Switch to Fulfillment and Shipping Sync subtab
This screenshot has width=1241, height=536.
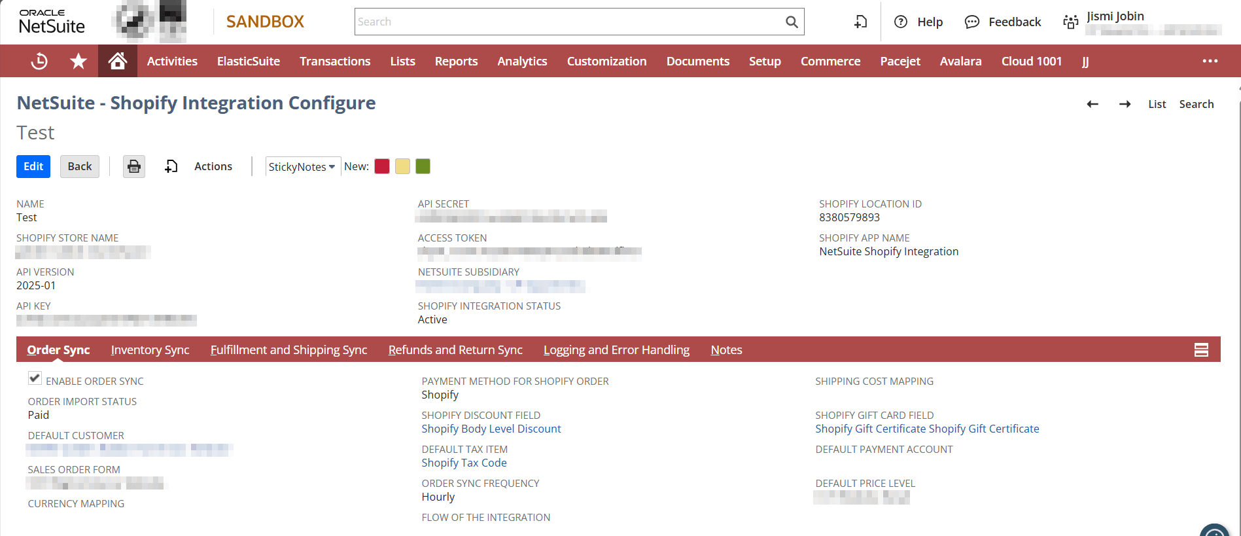(288, 349)
